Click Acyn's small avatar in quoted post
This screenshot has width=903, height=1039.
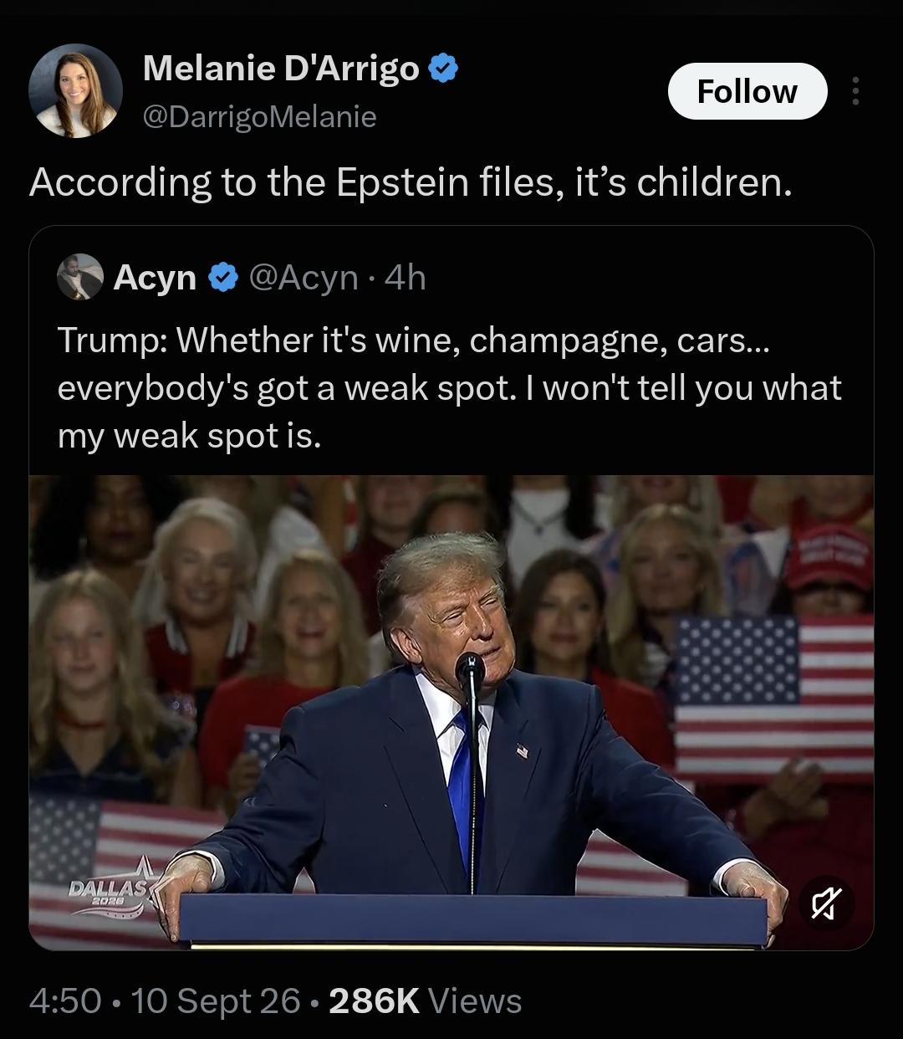[80, 277]
